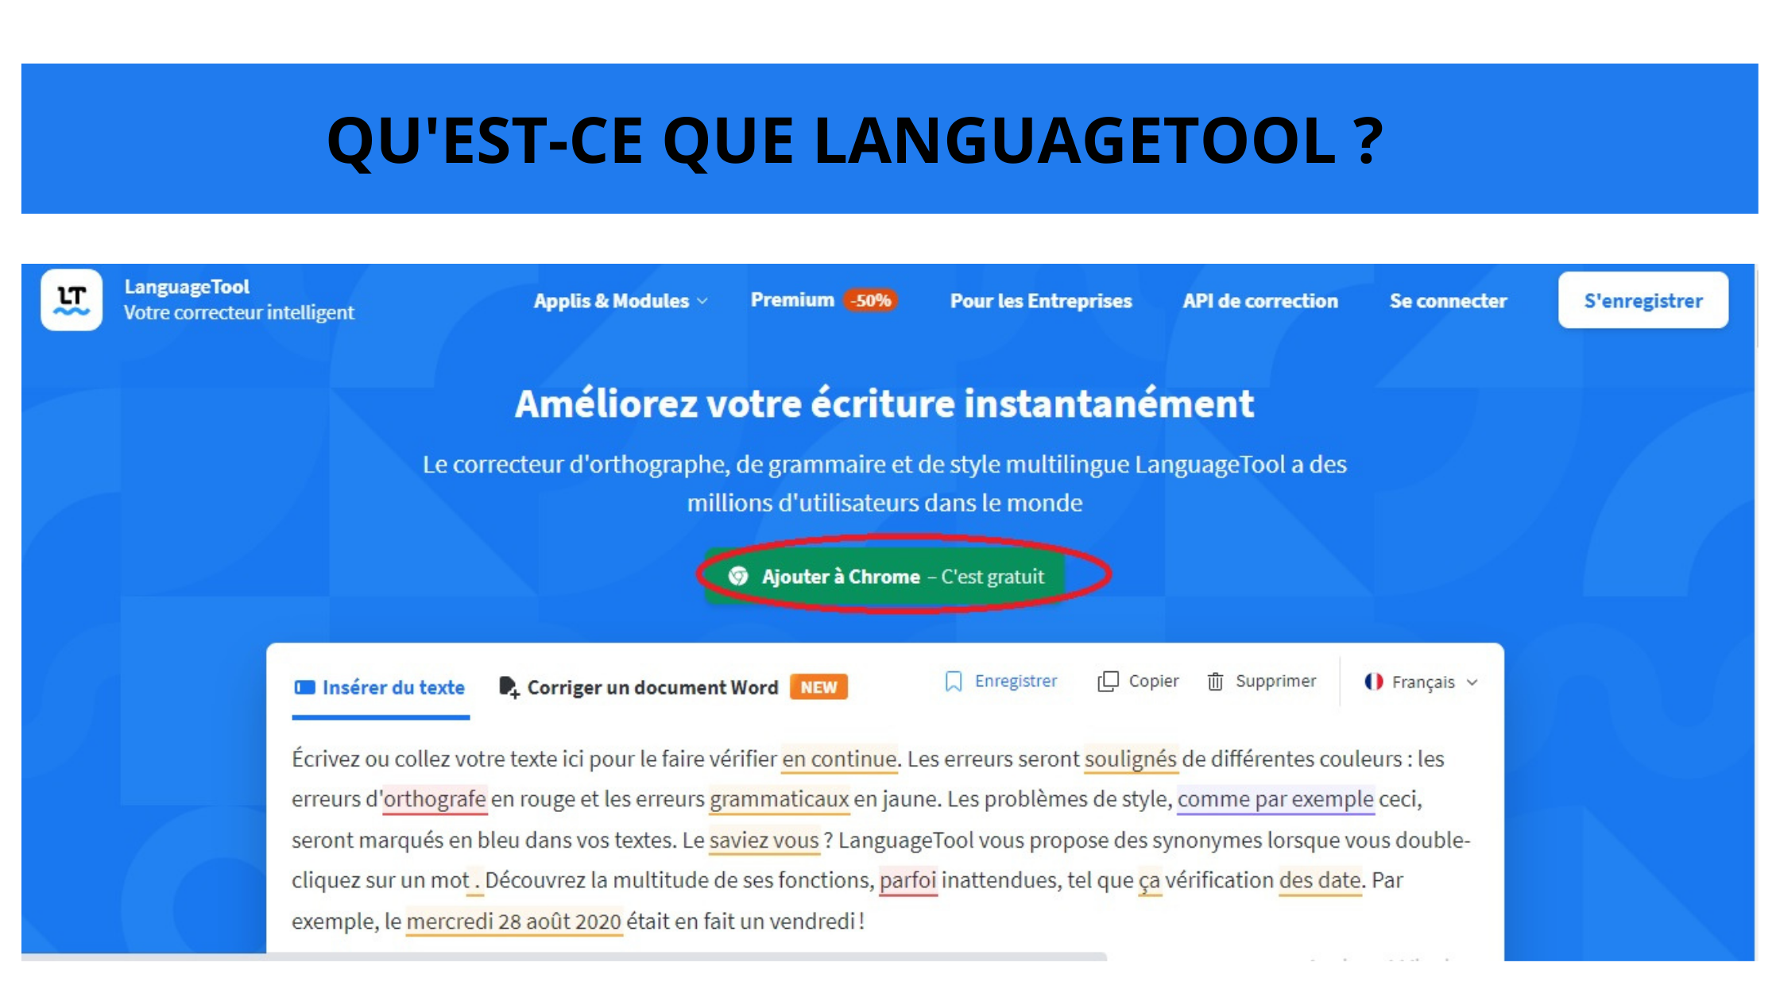1780x1001 pixels.
Task: Click the Chrome icon on the green button
Action: point(738,576)
